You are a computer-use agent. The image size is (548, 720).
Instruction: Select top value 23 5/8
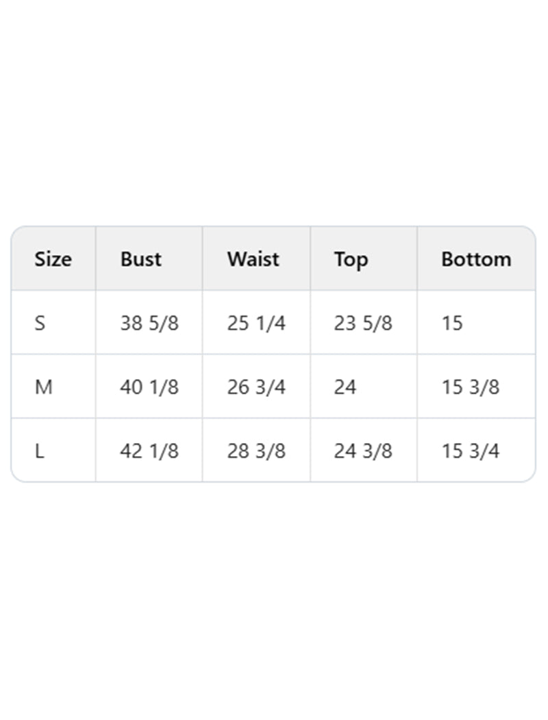363,323
